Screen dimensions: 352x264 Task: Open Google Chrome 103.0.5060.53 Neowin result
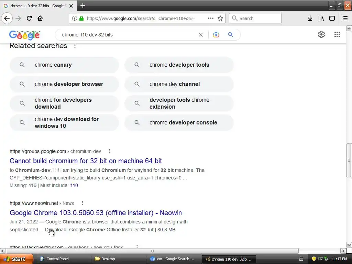tap(96, 213)
